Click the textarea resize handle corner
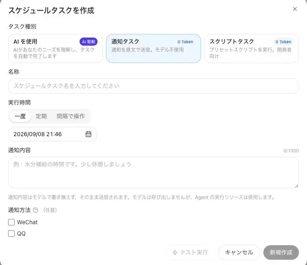 (296, 186)
